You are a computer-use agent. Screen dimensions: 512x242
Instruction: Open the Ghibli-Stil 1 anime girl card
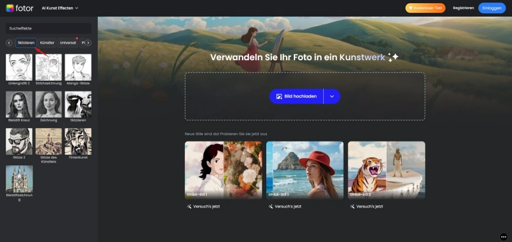tap(223, 170)
